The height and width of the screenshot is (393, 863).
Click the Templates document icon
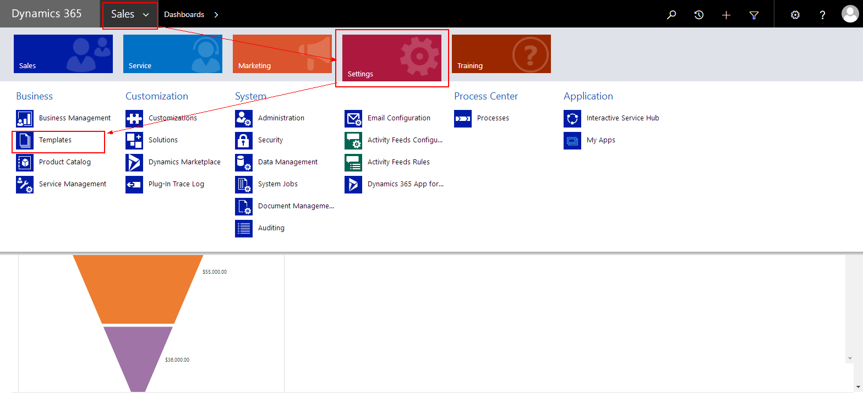[25, 140]
